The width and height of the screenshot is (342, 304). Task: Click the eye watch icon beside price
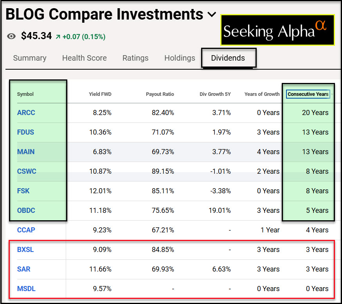(12, 36)
